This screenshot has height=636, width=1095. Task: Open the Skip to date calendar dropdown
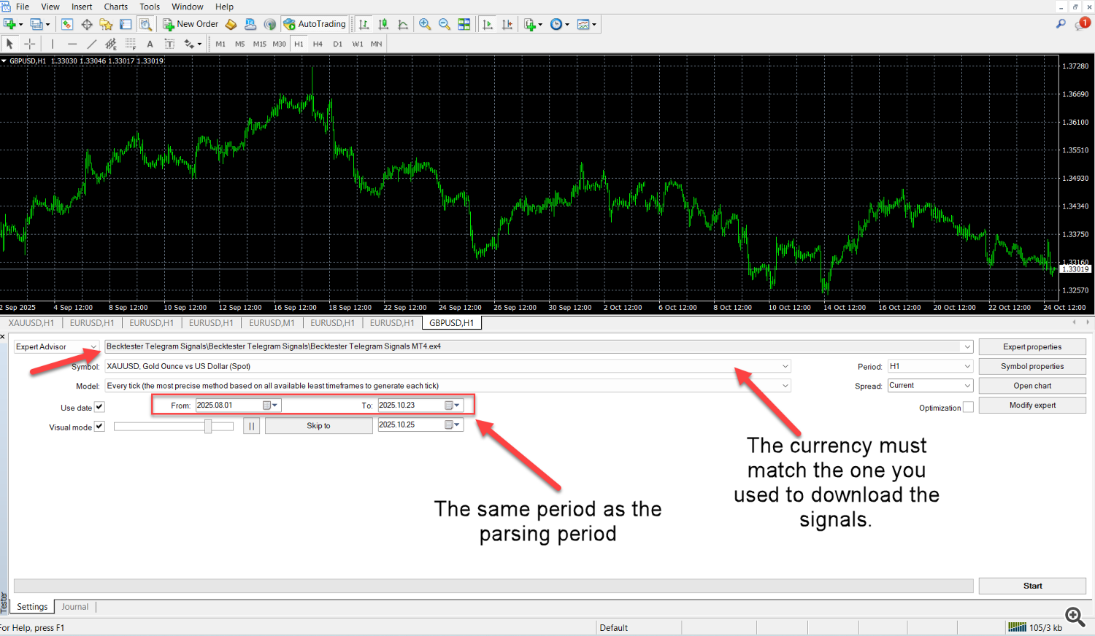[453, 425]
